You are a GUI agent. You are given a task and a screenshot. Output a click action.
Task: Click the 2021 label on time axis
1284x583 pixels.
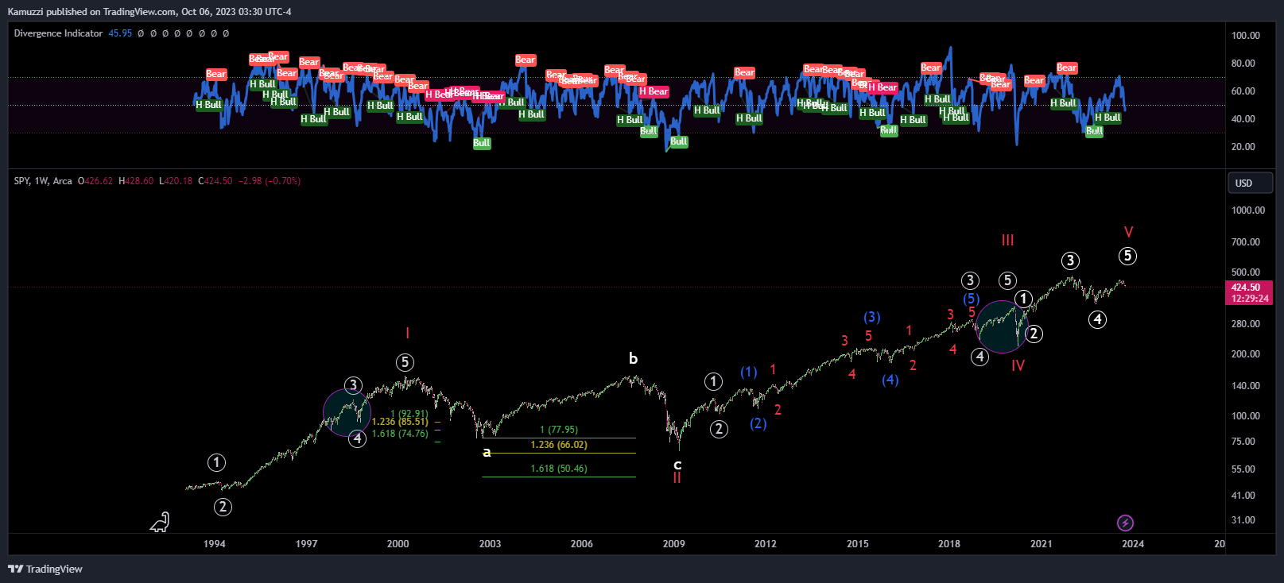pyautogui.click(x=1042, y=544)
